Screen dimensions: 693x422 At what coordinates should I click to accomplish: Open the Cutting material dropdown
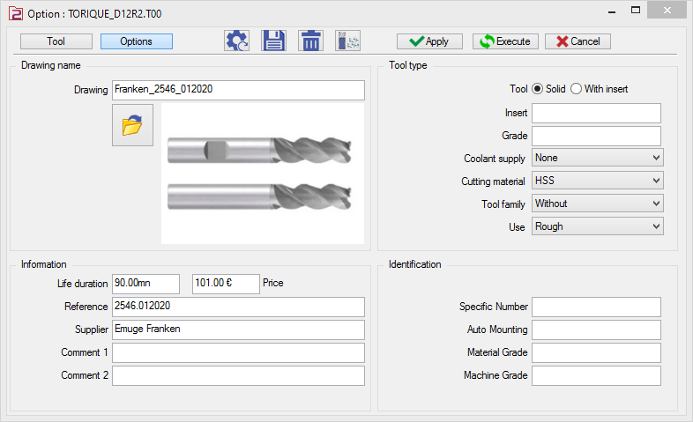(597, 181)
